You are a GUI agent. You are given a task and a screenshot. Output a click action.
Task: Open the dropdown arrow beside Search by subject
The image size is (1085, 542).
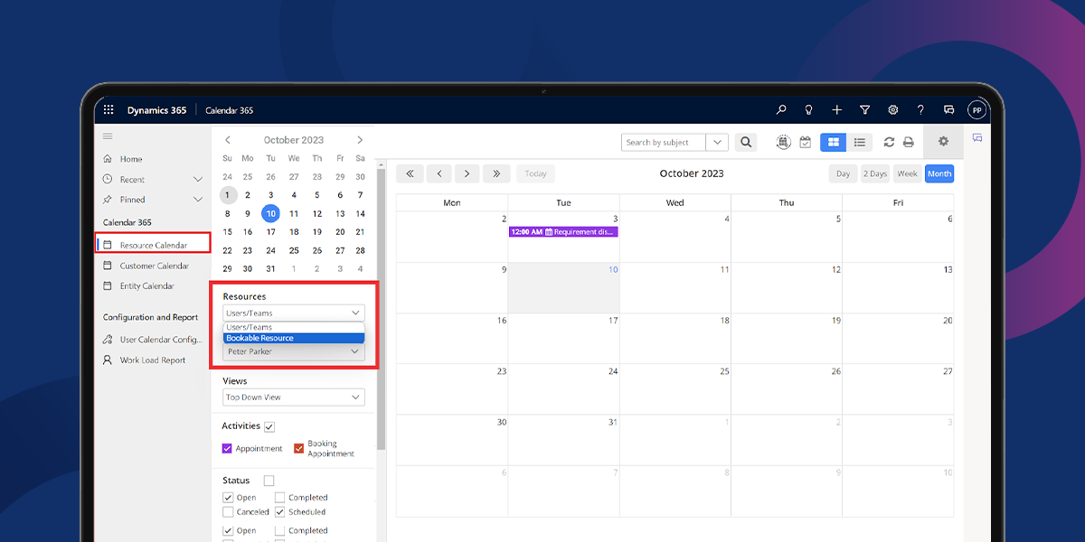coord(717,142)
